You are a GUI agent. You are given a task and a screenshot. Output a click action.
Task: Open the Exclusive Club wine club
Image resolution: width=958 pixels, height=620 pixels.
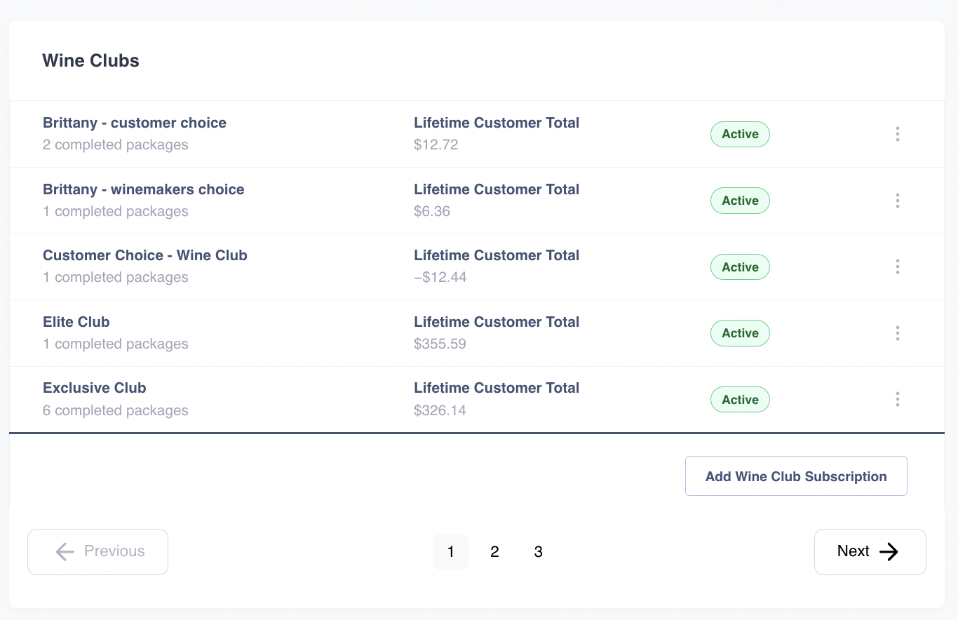[x=94, y=388]
